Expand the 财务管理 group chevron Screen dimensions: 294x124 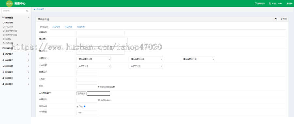pyautogui.click(x=28, y=78)
